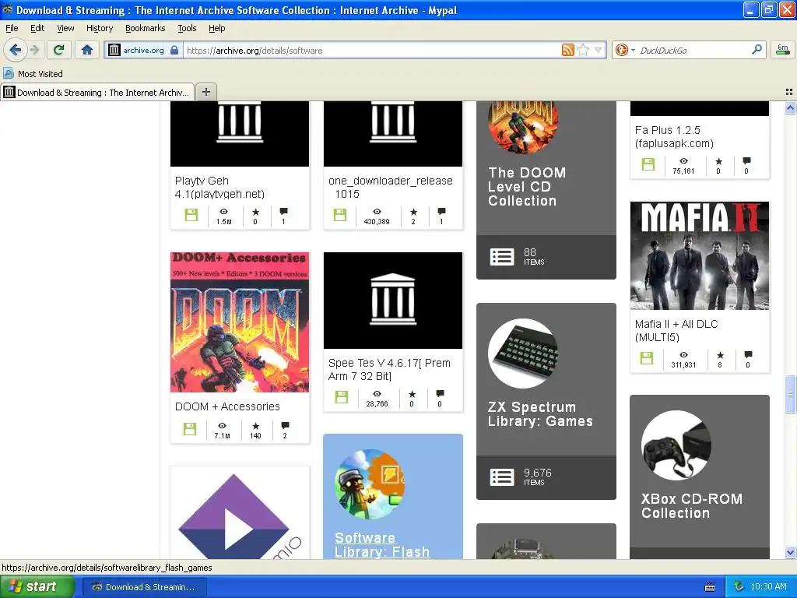Open DOOM + Accessories item title
Screen dimensions: 797x598
coord(227,406)
